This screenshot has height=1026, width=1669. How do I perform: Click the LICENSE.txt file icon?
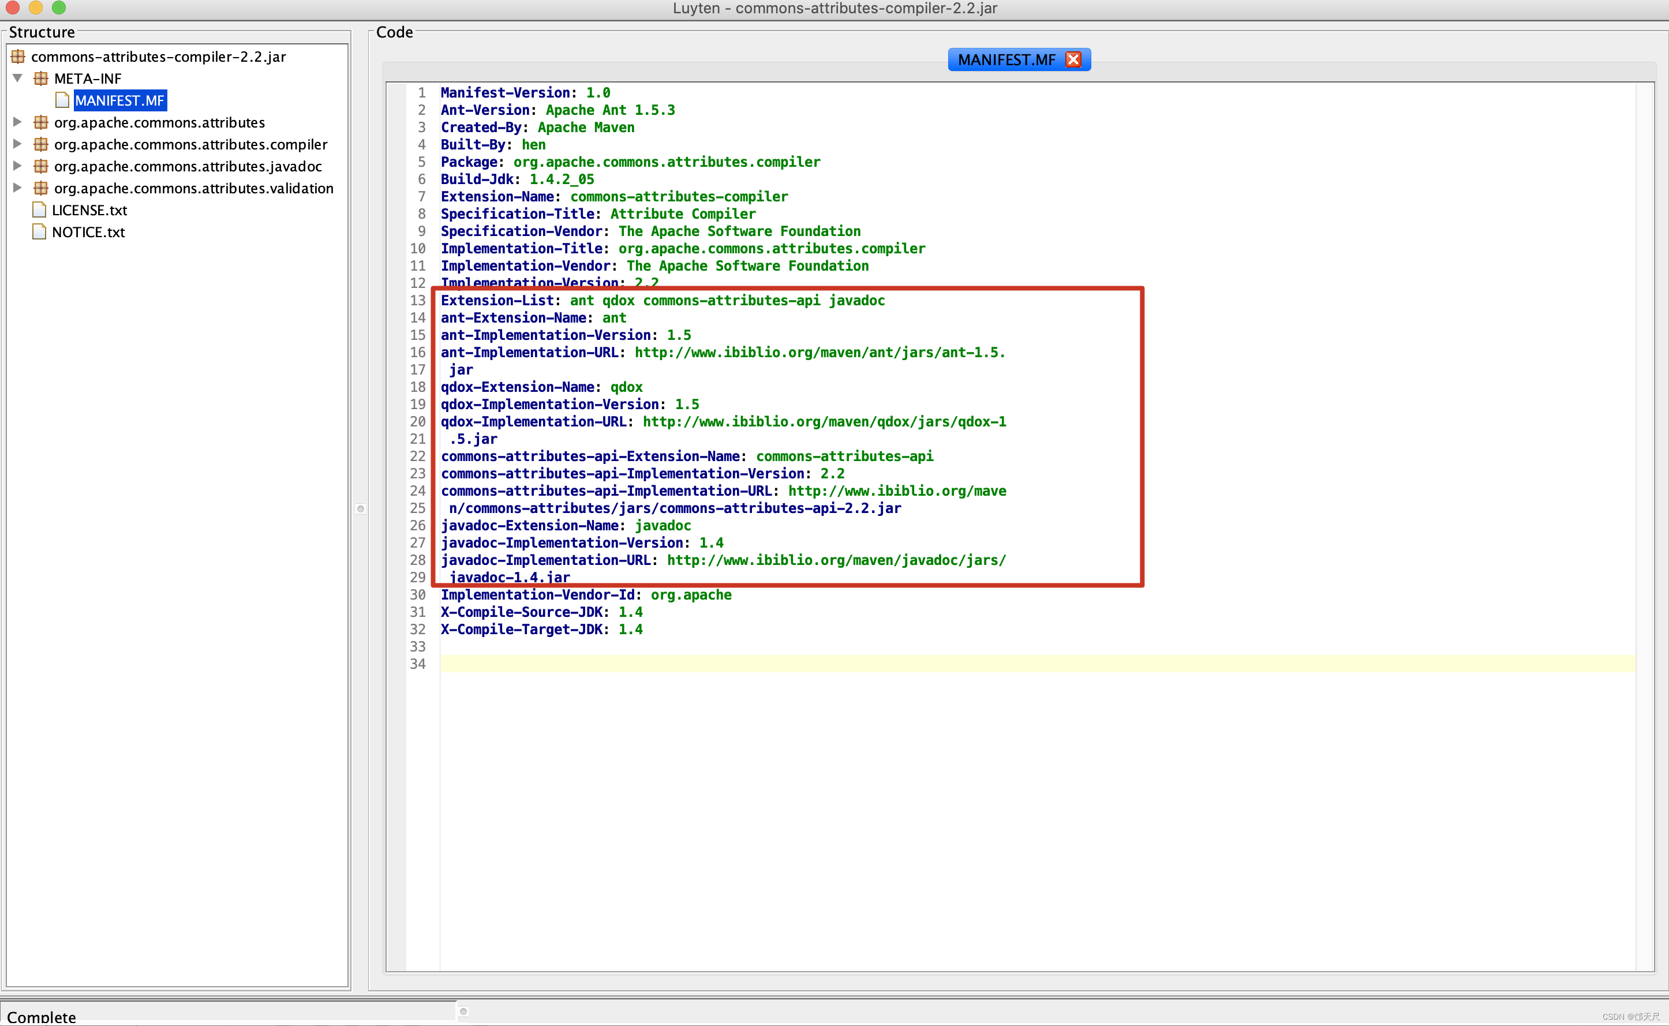point(40,211)
